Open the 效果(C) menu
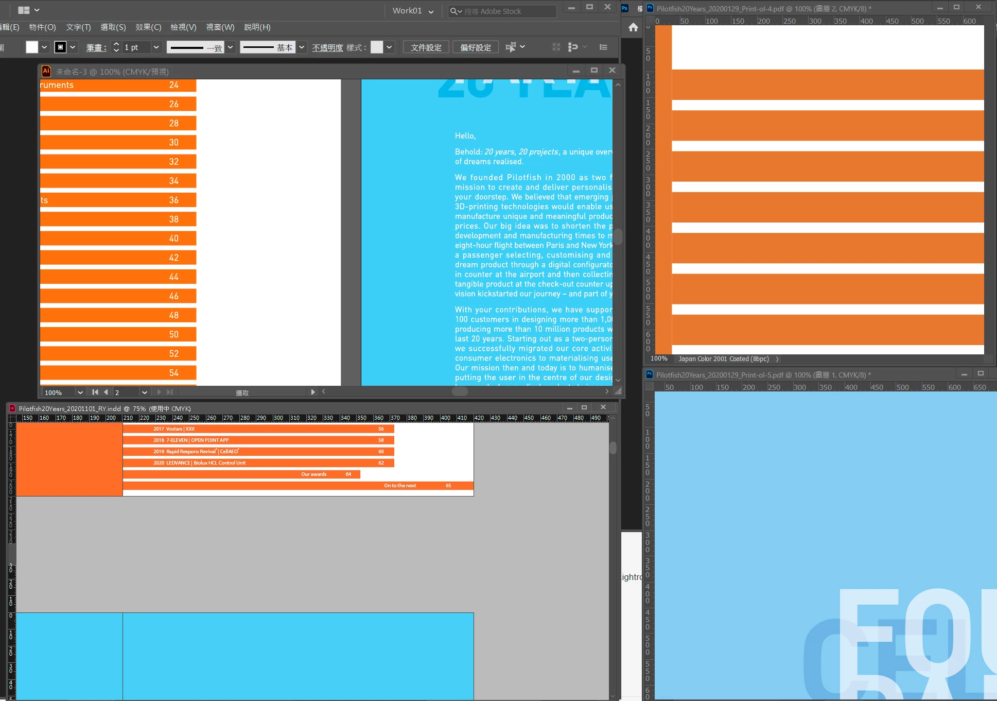The image size is (997, 701). pos(148,27)
